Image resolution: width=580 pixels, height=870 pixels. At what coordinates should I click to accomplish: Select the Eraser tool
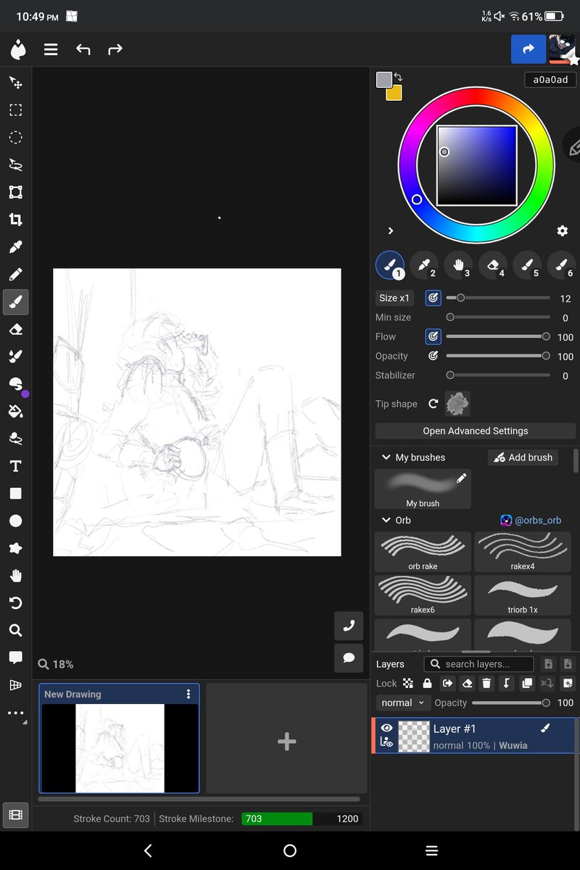pos(16,328)
